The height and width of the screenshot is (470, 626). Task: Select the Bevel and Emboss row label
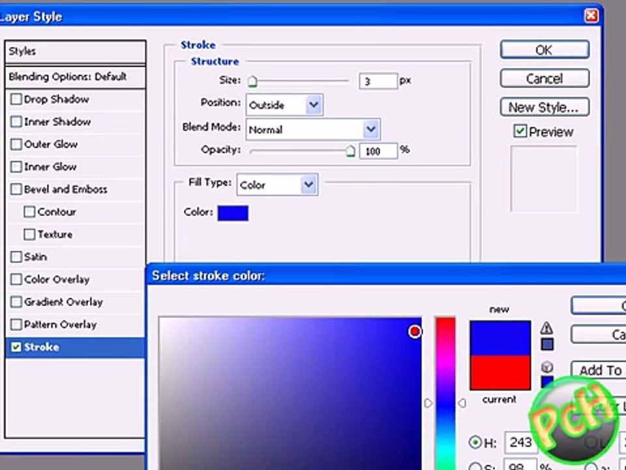65,189
